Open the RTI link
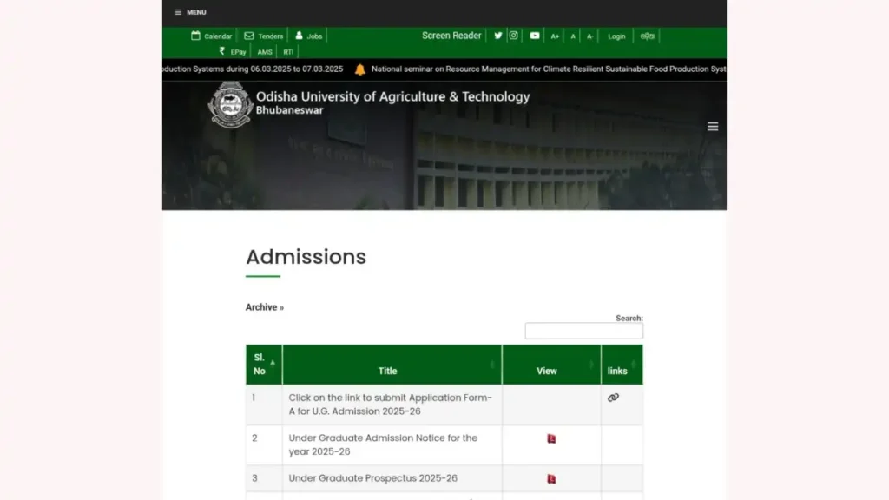 (x=288, y=51)
